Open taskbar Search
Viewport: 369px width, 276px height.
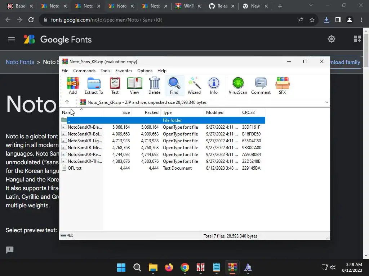(137, 267)
